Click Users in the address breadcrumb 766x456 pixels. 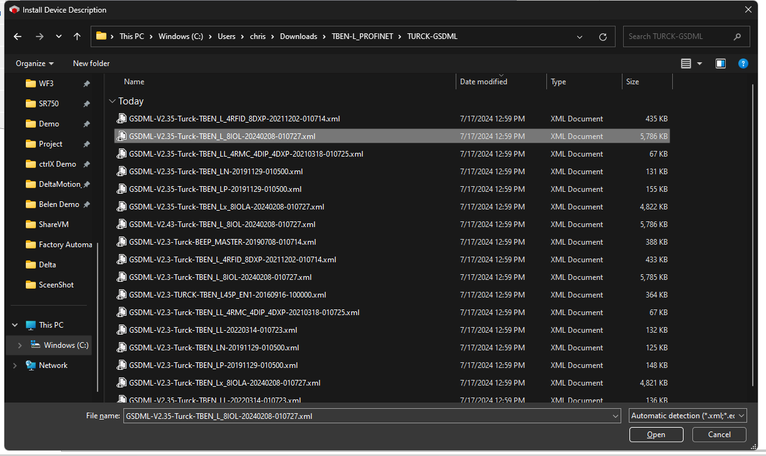pos(227,36)
